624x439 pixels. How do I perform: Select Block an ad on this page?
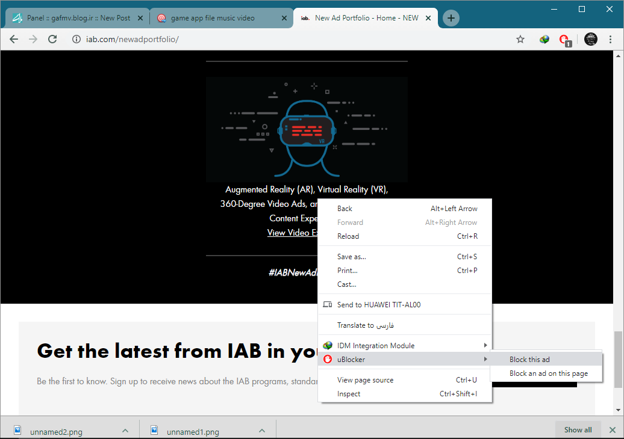pyautogui.click(x=546, y=373)
